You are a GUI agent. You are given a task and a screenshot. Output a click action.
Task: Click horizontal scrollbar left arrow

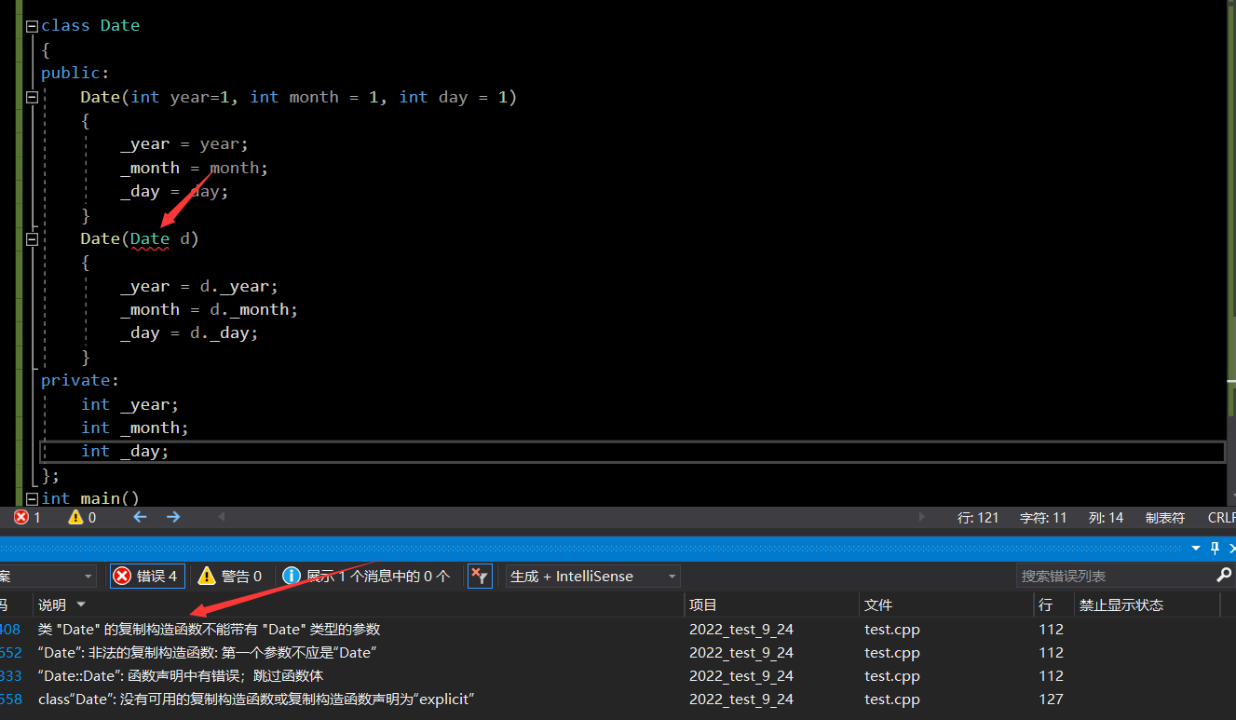click(x=222, y=517)
